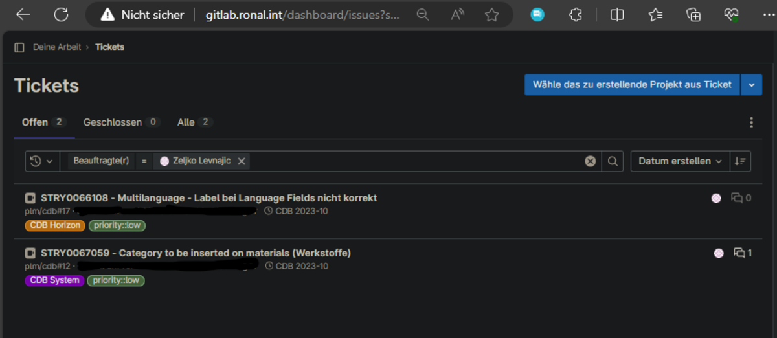This screenshot has height=338, width=777.
Task: Toggle the GitLab sidebar panel icon
Action: point(19,47)
